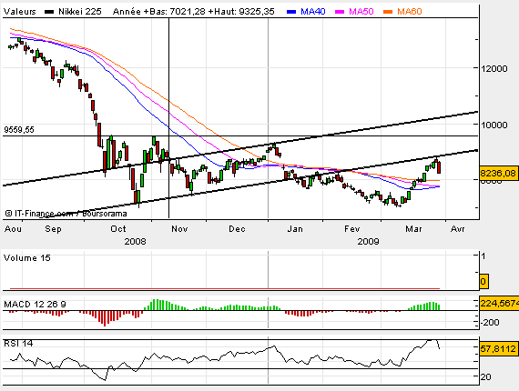Image resolution: width=519 pixels, height=391 pixels.
Task: Click the Dec month label
Action: click(x=237, y=229)
